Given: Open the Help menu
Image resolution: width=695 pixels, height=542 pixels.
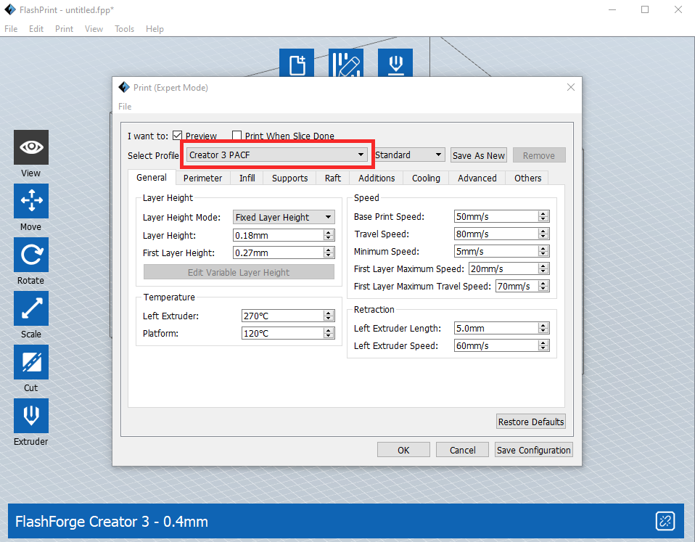Looking at the screenshot, I should [155, 29].
